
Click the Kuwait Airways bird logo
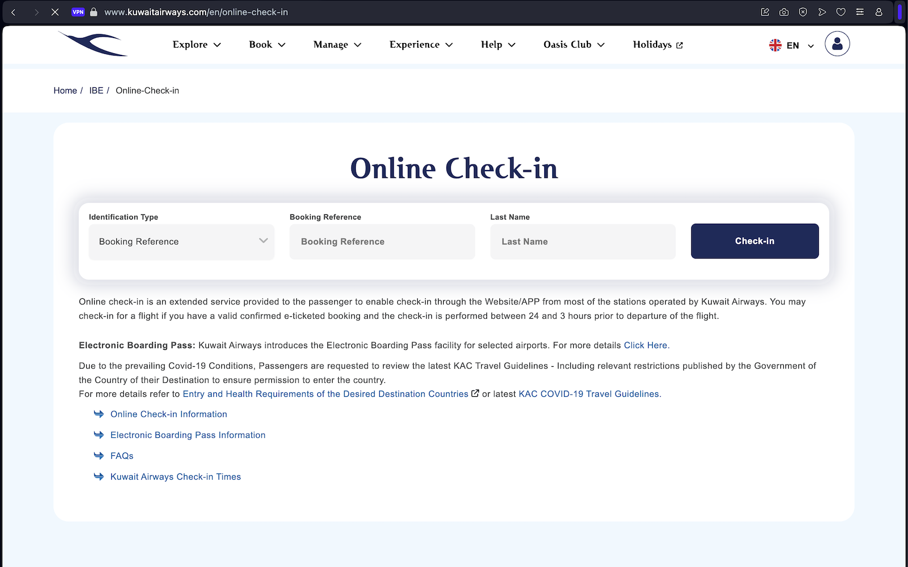click(93, 44)
